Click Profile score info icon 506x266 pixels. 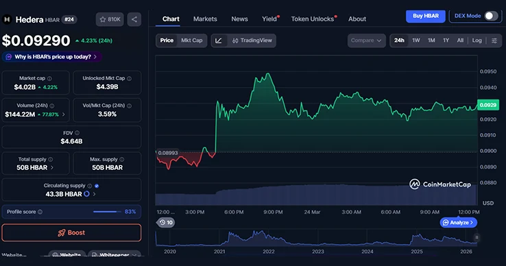point(40,212)
